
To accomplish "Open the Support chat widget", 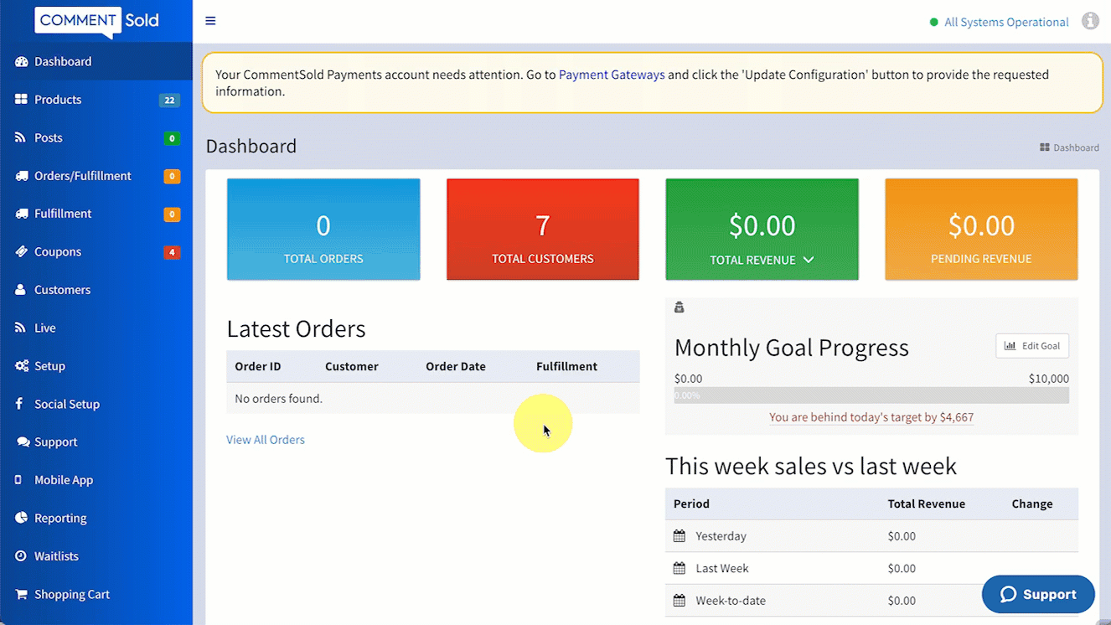I will click(x=1038, y=594).
